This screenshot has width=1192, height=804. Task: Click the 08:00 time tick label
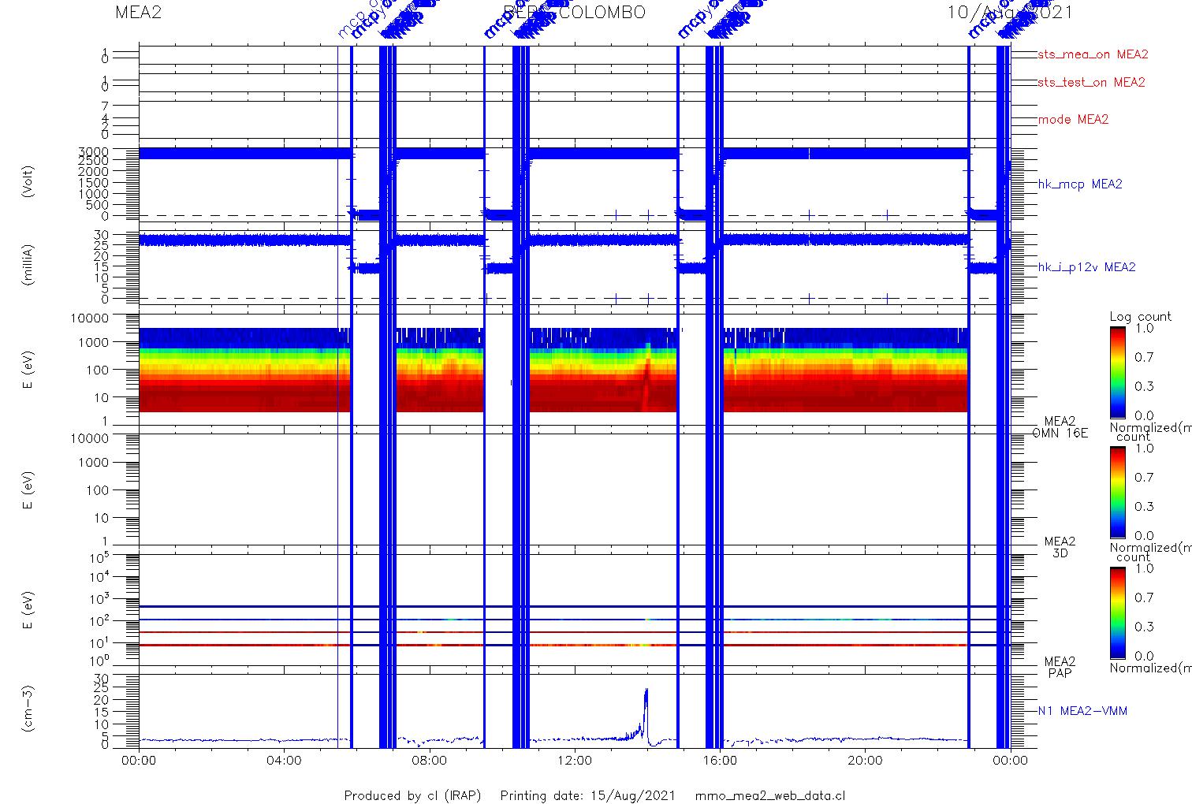429,761
